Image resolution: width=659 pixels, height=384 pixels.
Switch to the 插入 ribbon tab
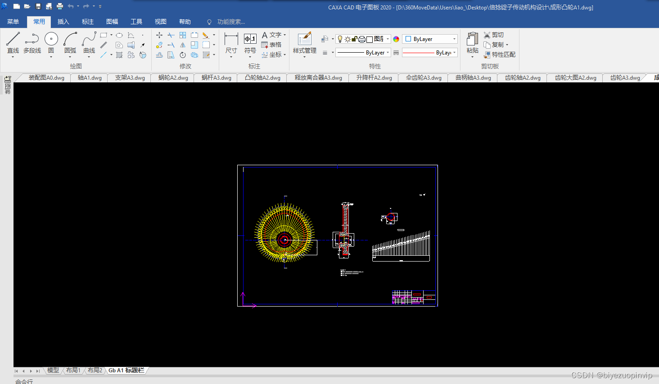(x=63, y=22)
